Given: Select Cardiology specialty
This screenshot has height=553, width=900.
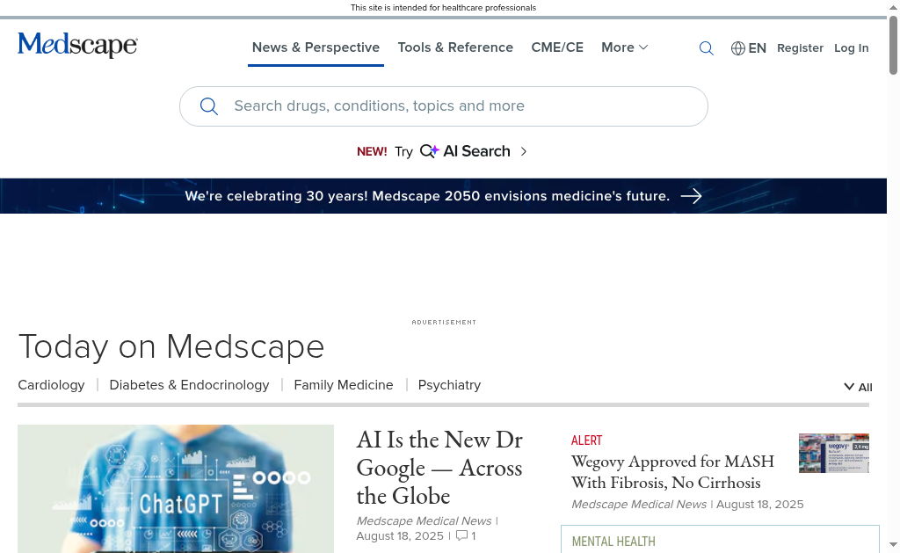Looking at the screenshot, I should pos(51,385).
